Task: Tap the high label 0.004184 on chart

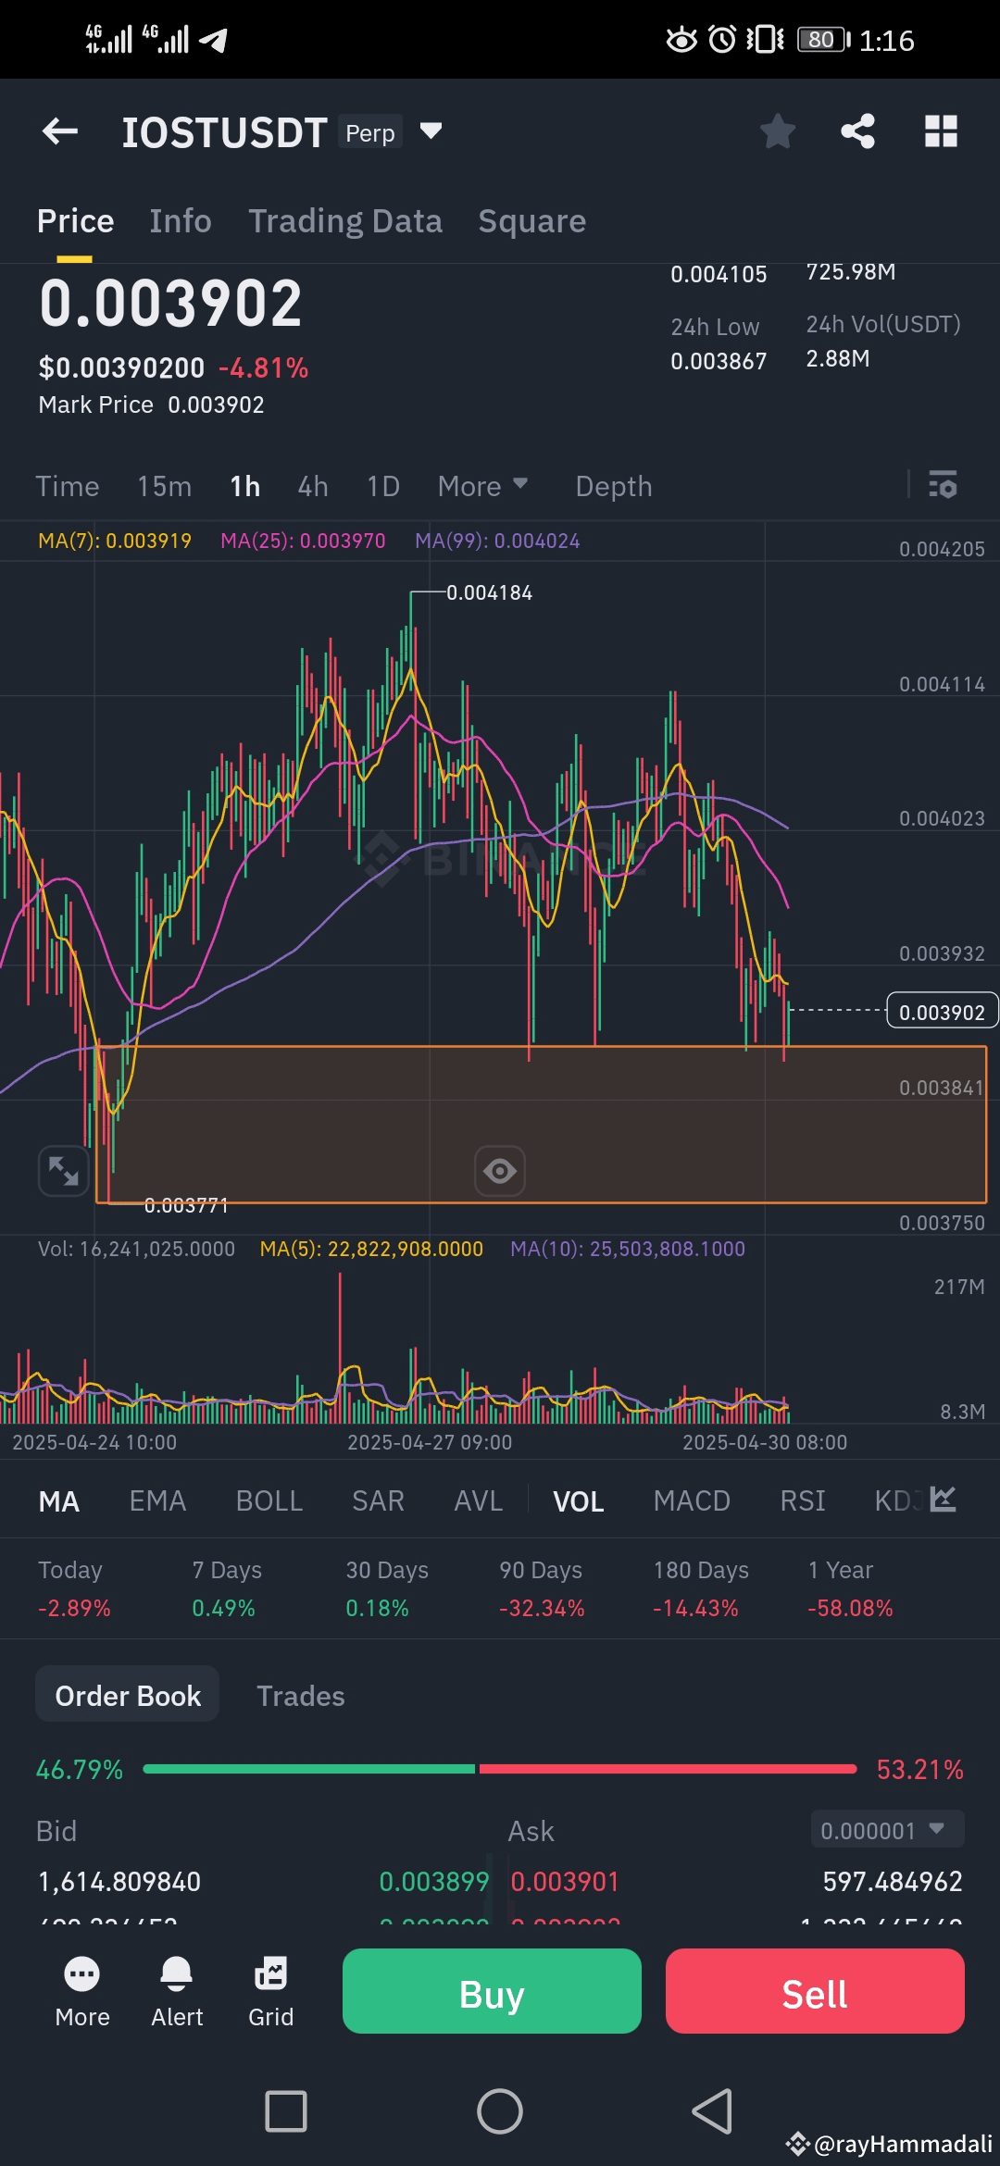Action: point(489,592)
